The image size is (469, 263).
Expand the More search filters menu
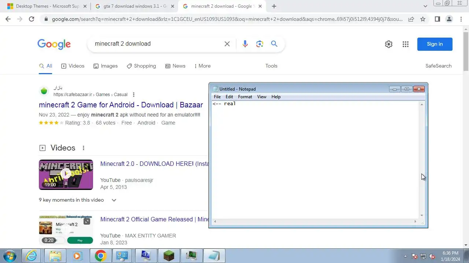[202, 66]
